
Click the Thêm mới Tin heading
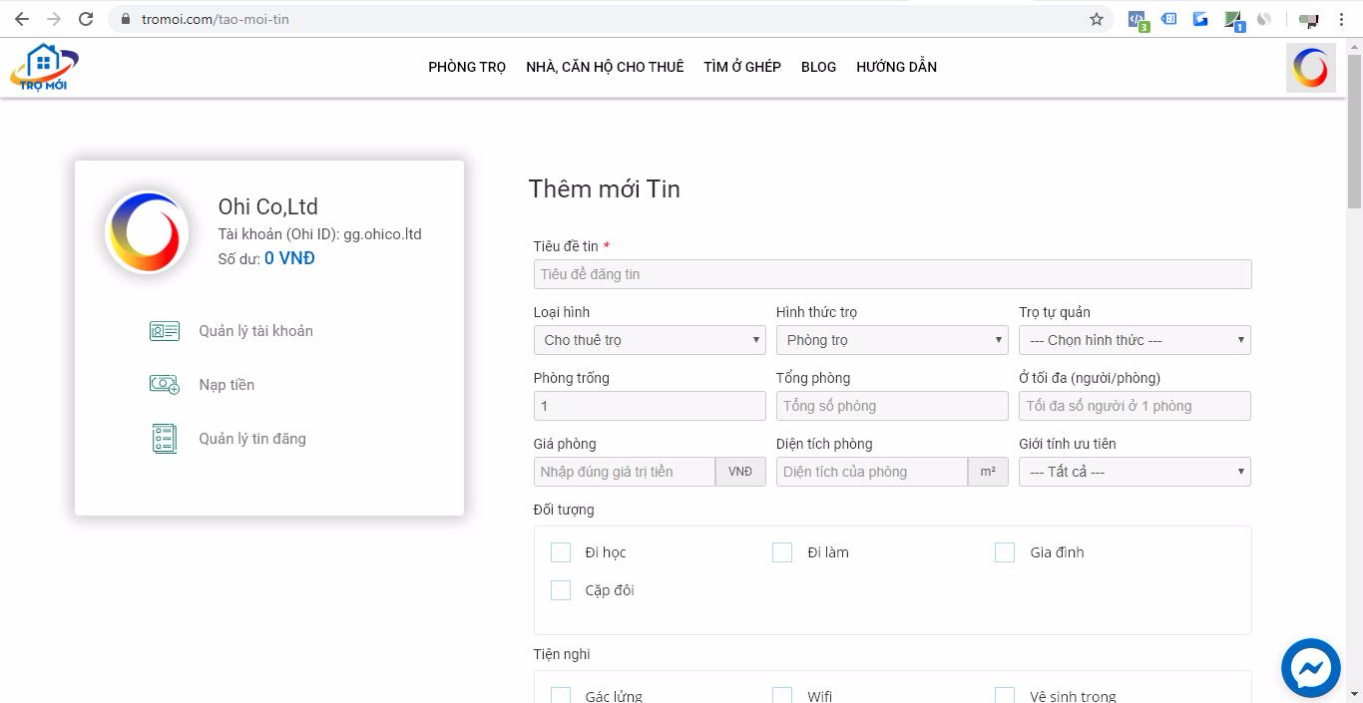(x=605, y=188)
